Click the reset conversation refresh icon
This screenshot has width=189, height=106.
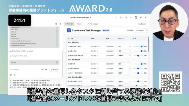coord(60,24)
